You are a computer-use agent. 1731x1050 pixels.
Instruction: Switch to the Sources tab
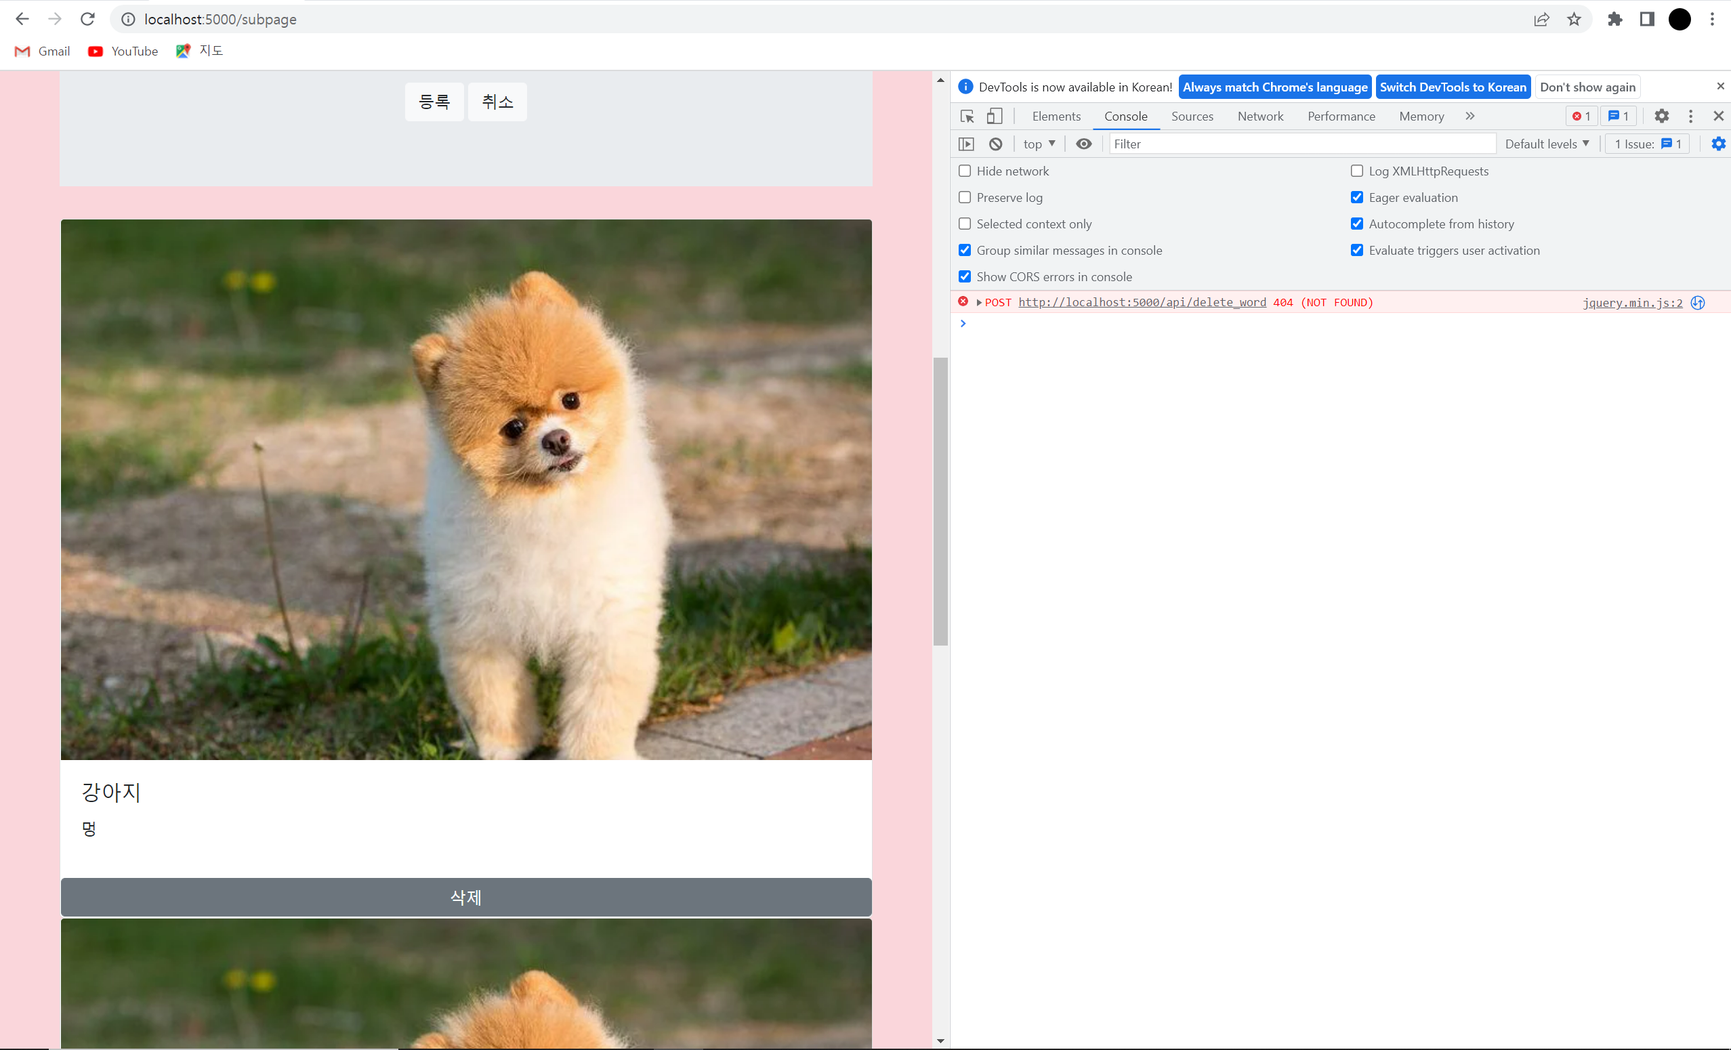click(x=1192, y=117)
